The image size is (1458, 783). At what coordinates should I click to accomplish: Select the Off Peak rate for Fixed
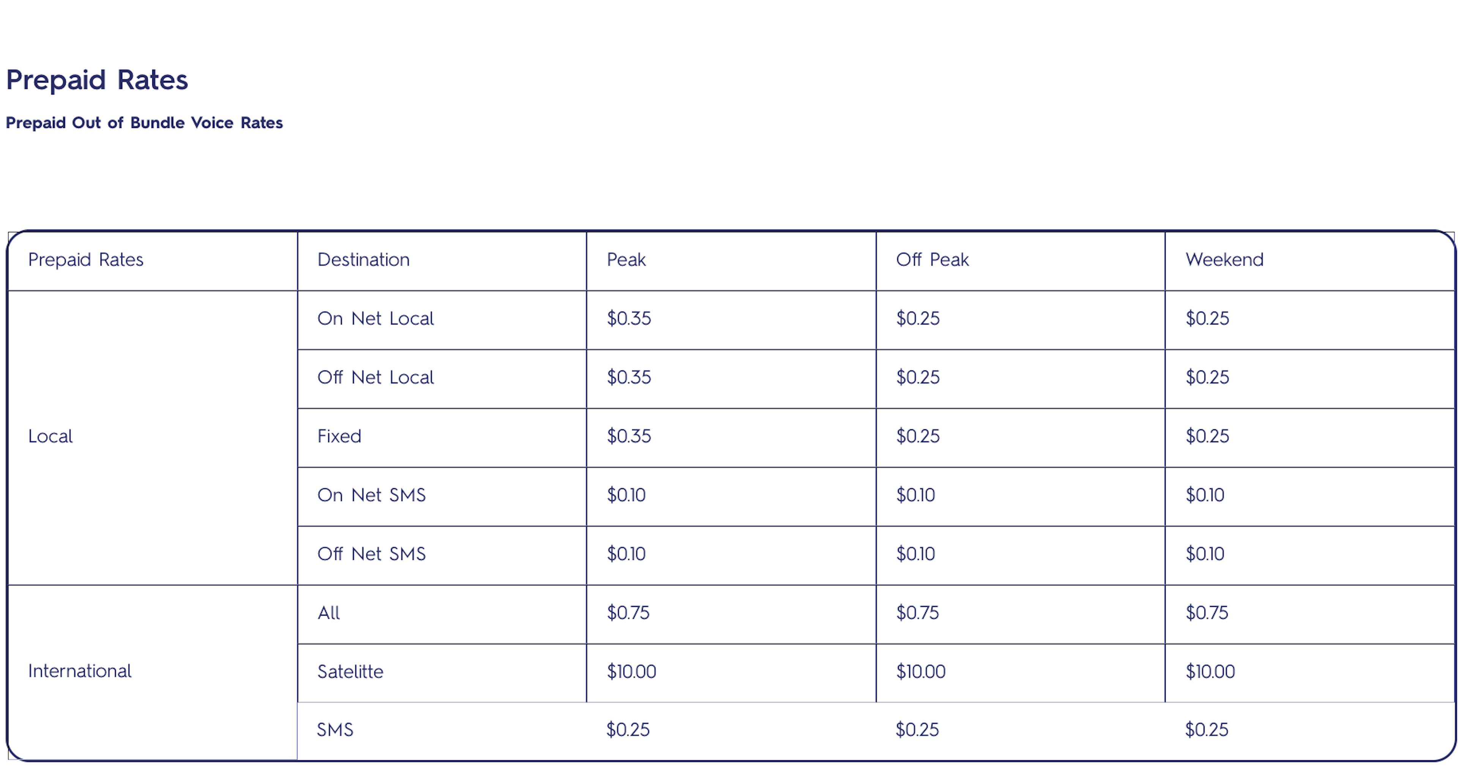coord(918,436)
